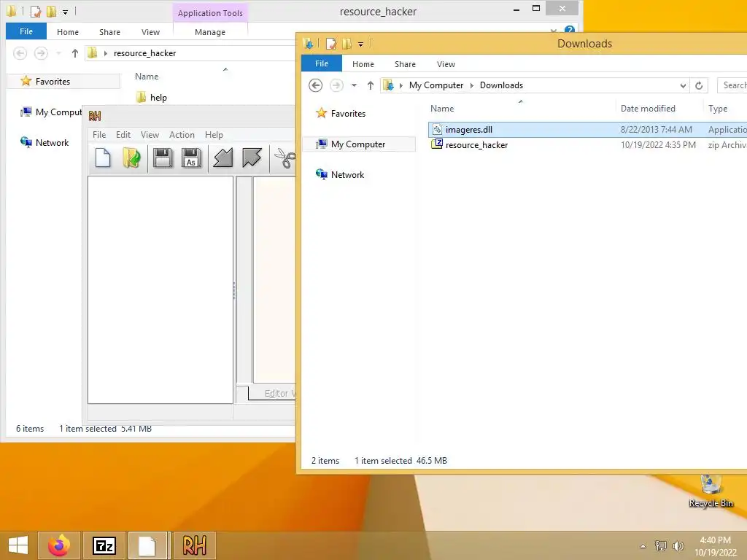
Task: Click My Computer breadcrumb in Downloads address bar
Action: 436,85
